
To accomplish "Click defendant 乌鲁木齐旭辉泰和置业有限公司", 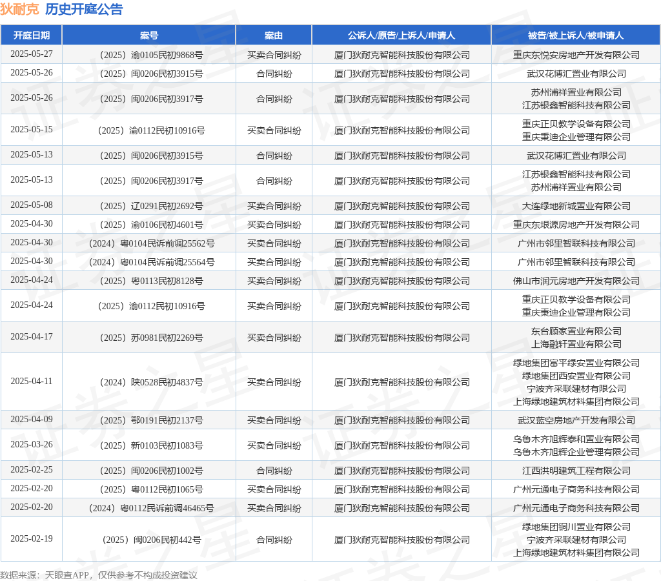I will coord(576,439).
